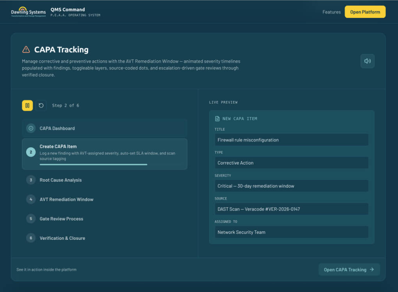398x292 pixels.
Task: Click the Assigned To field showing Network Security Team
Action: [291, 232]
